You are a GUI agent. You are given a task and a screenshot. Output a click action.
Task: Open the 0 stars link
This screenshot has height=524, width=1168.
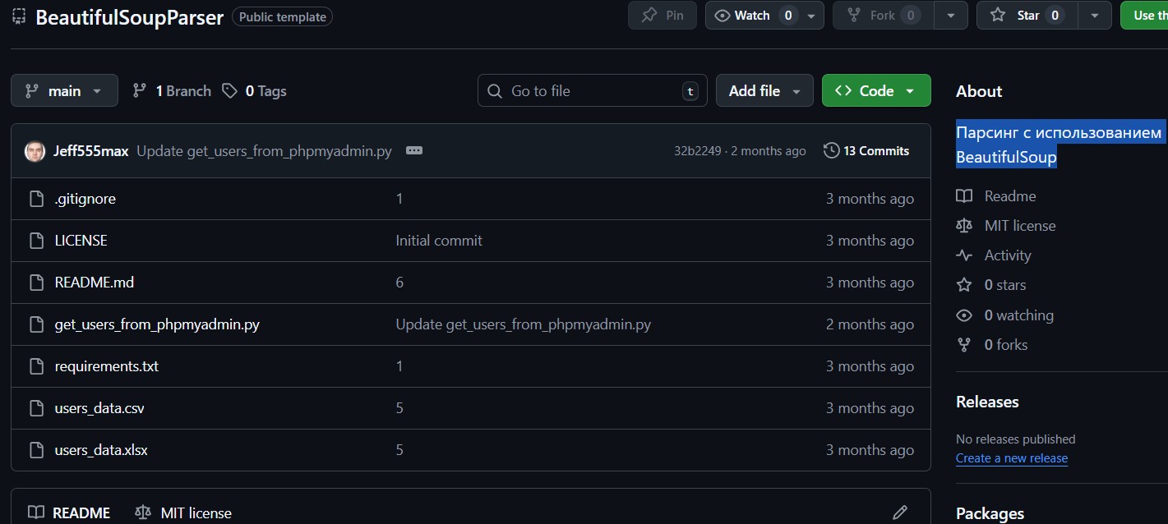coord(990,285)
